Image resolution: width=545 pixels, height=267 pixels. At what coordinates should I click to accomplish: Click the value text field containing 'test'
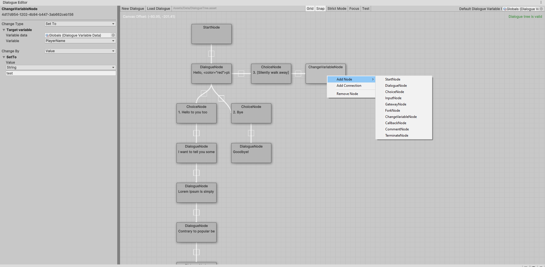(61, 73)
